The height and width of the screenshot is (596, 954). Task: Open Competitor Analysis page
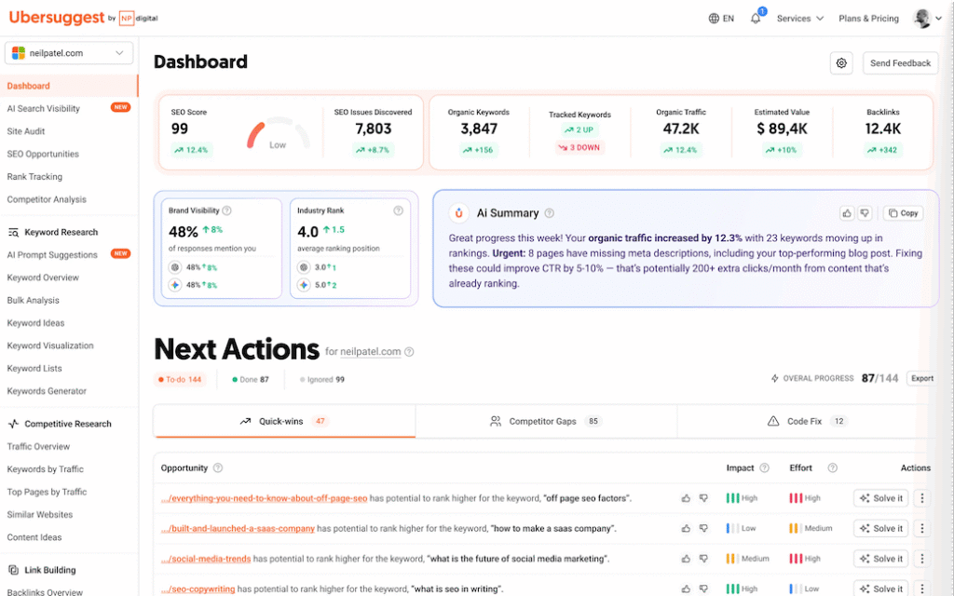click(47, 199)
